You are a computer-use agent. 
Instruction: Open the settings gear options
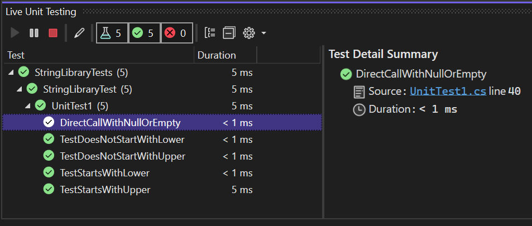pyautogui.click(x=249, y=33)
